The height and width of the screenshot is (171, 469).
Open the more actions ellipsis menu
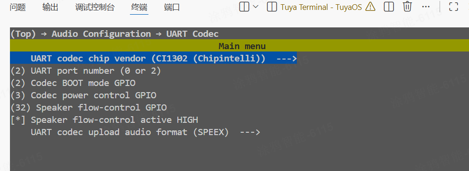click(426, 7)
